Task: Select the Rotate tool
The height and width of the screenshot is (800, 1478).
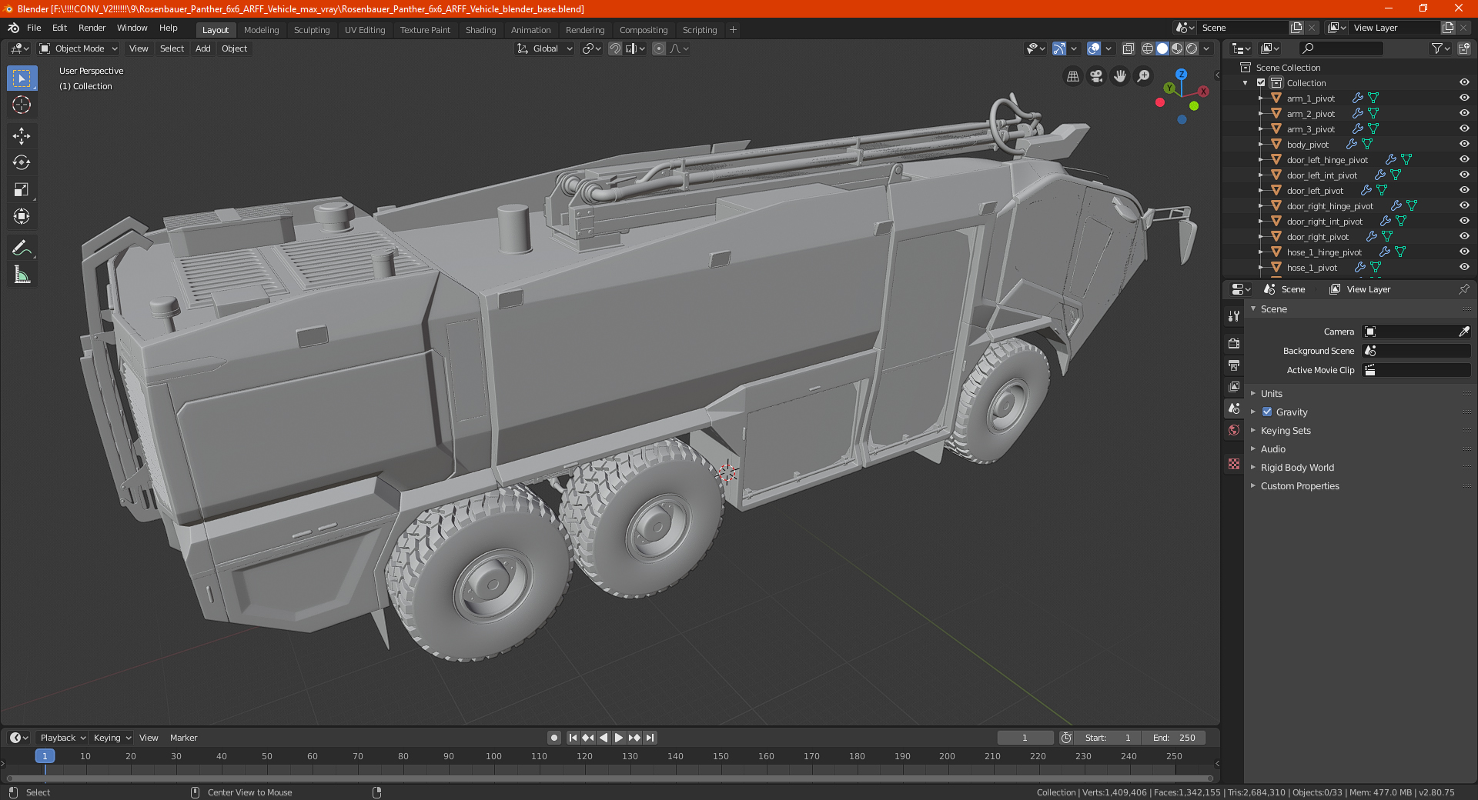Action: click(22, 163)
